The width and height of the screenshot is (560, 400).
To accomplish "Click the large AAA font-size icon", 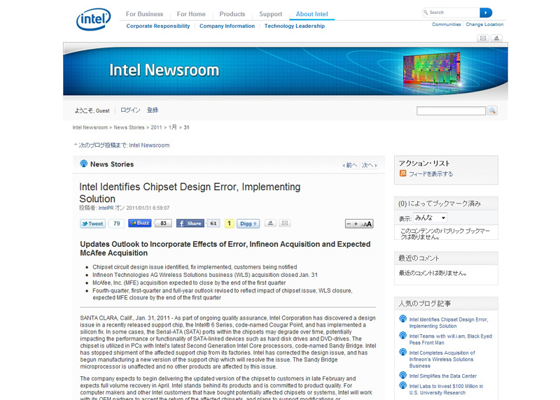I will coord(366,224).
